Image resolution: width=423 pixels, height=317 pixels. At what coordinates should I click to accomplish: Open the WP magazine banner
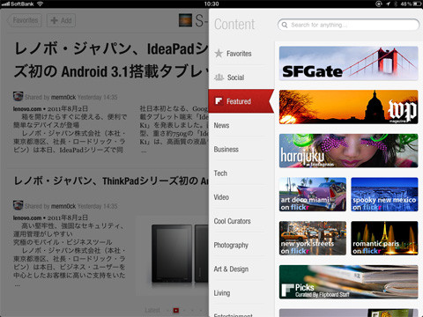coord(348,107)
